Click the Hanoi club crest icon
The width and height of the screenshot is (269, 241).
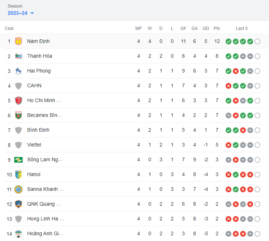[x=18, y=175]
